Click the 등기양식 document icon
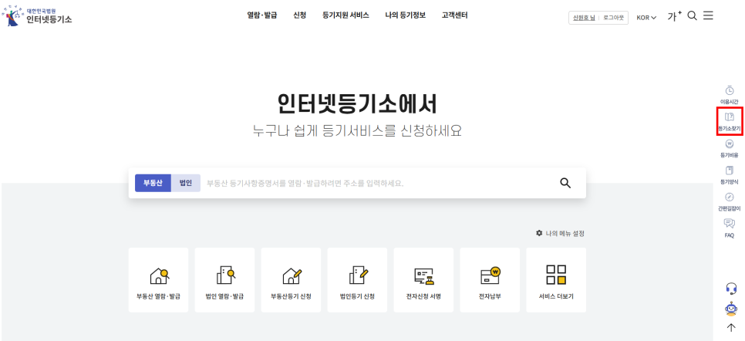745x341 pixels. point(729,174)
